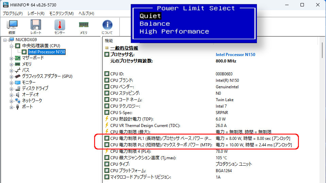The width and height of the screenshot is (326, 183).
Task: Click the 105 °C Tj,max value
Action: (221, 158)
